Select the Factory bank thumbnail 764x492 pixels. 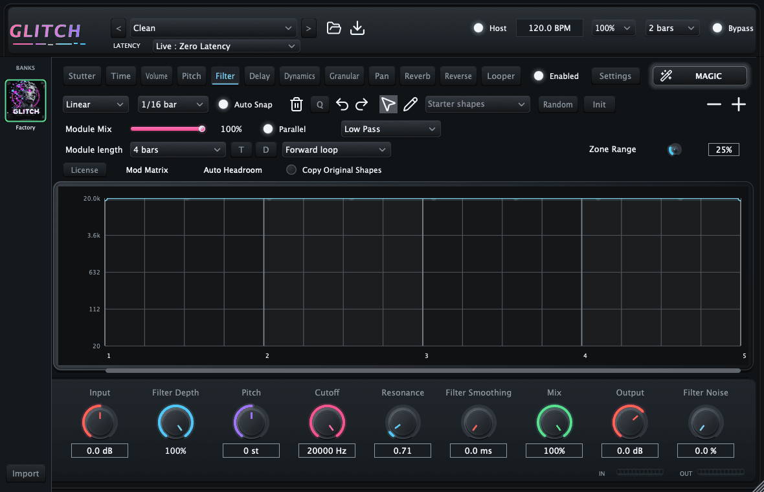[25, 101]
